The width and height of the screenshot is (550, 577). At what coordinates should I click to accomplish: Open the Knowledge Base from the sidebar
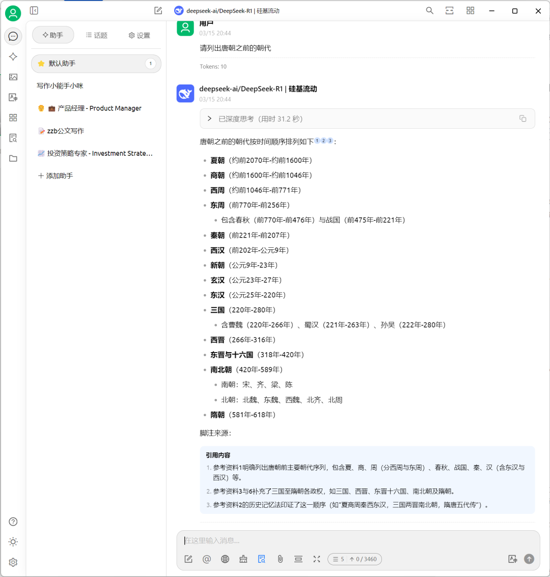pos(13,138)
